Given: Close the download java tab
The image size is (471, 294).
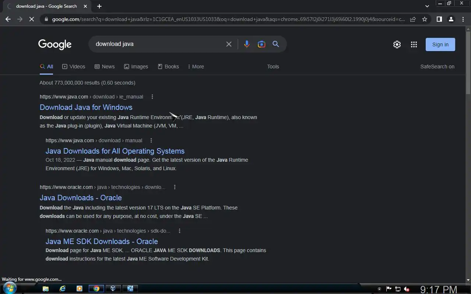Looking at the screenshot, I should pos(85,6).
